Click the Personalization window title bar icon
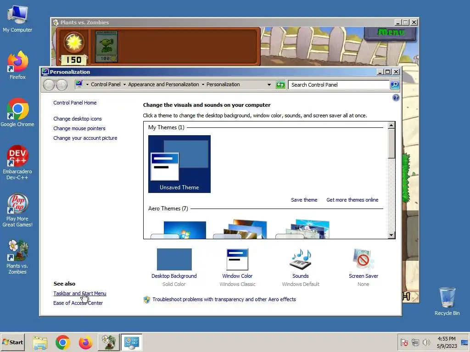The height and width of the screenshot is (352, 470). [x=45, y=72]
